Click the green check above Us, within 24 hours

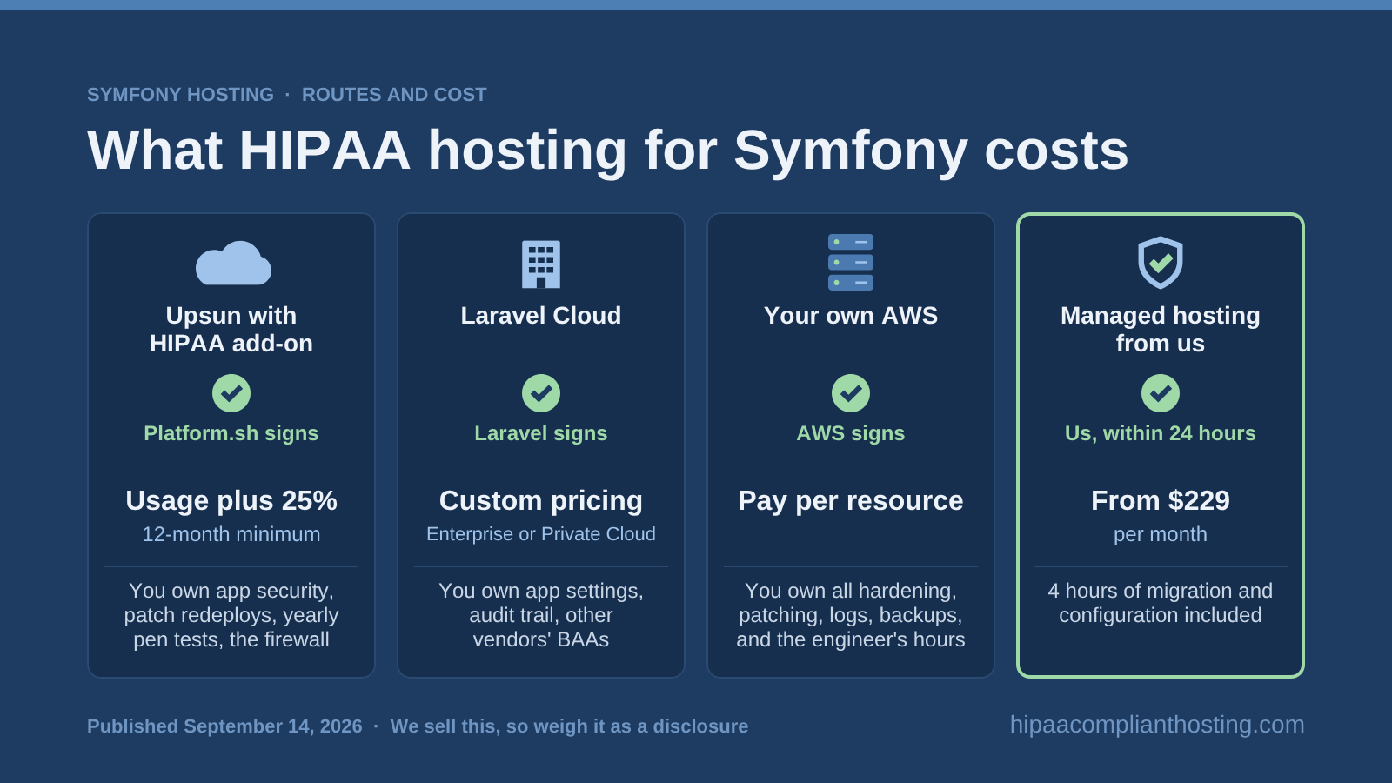[x=1161, y=393]
